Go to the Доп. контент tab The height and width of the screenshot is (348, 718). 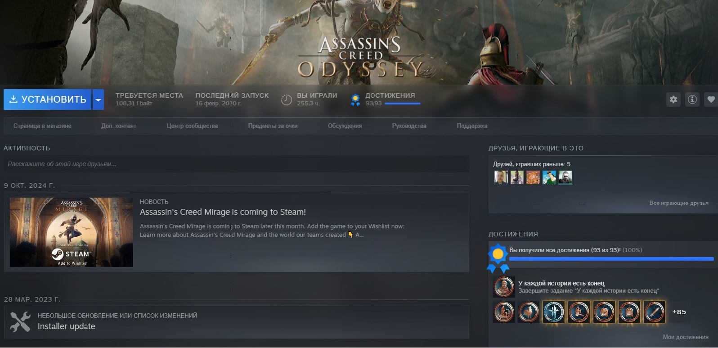click(x=119, y=126)
